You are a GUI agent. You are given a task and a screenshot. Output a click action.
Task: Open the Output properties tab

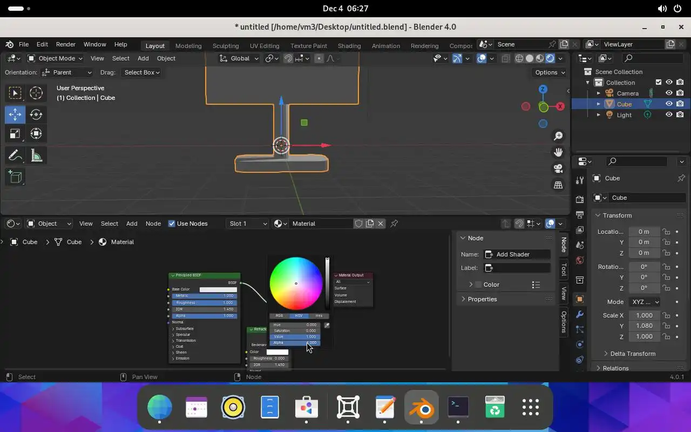coord(580,214)
